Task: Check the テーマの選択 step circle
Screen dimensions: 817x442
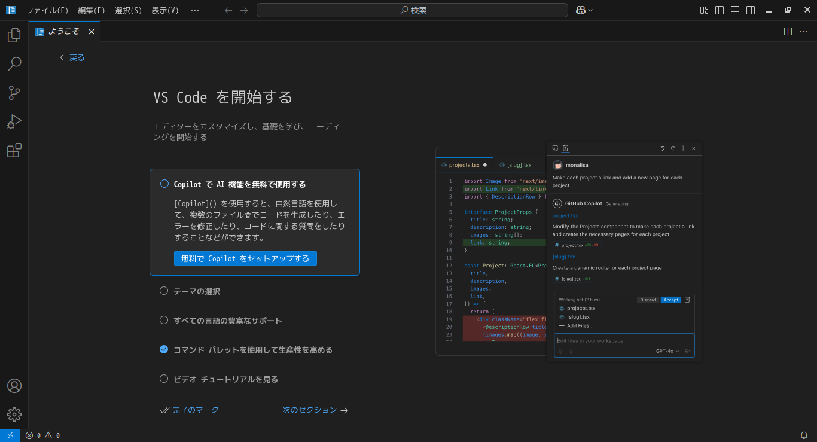Action: coord(164,290)
